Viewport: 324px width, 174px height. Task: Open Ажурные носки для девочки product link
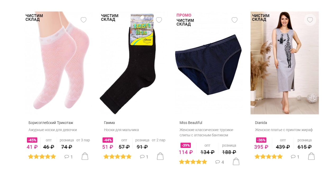coord(53,130)
